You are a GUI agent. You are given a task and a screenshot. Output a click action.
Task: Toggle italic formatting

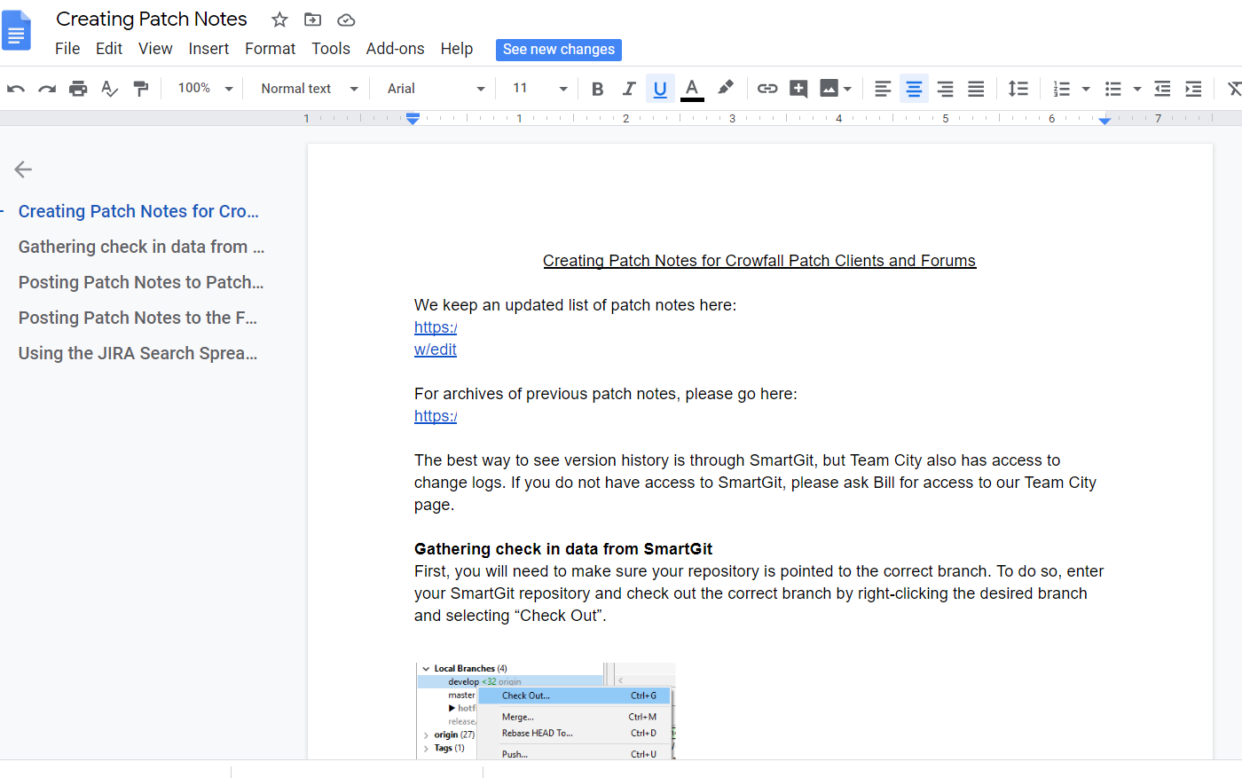tap(629, 88)
